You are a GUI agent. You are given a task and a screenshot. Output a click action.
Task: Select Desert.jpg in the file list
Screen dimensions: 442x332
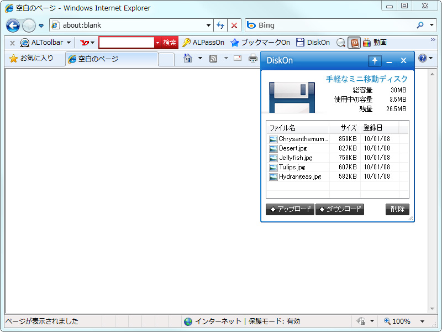pyautogui.click(x=338, y=148)
